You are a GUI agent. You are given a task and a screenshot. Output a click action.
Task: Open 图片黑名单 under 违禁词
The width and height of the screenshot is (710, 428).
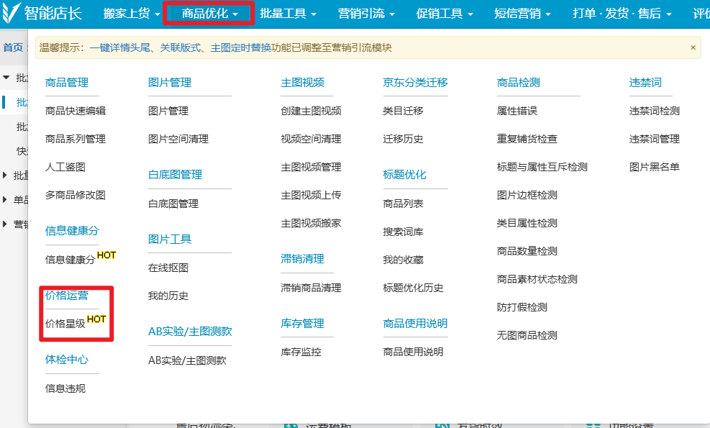pyautogui.click(x=654, y=167)
